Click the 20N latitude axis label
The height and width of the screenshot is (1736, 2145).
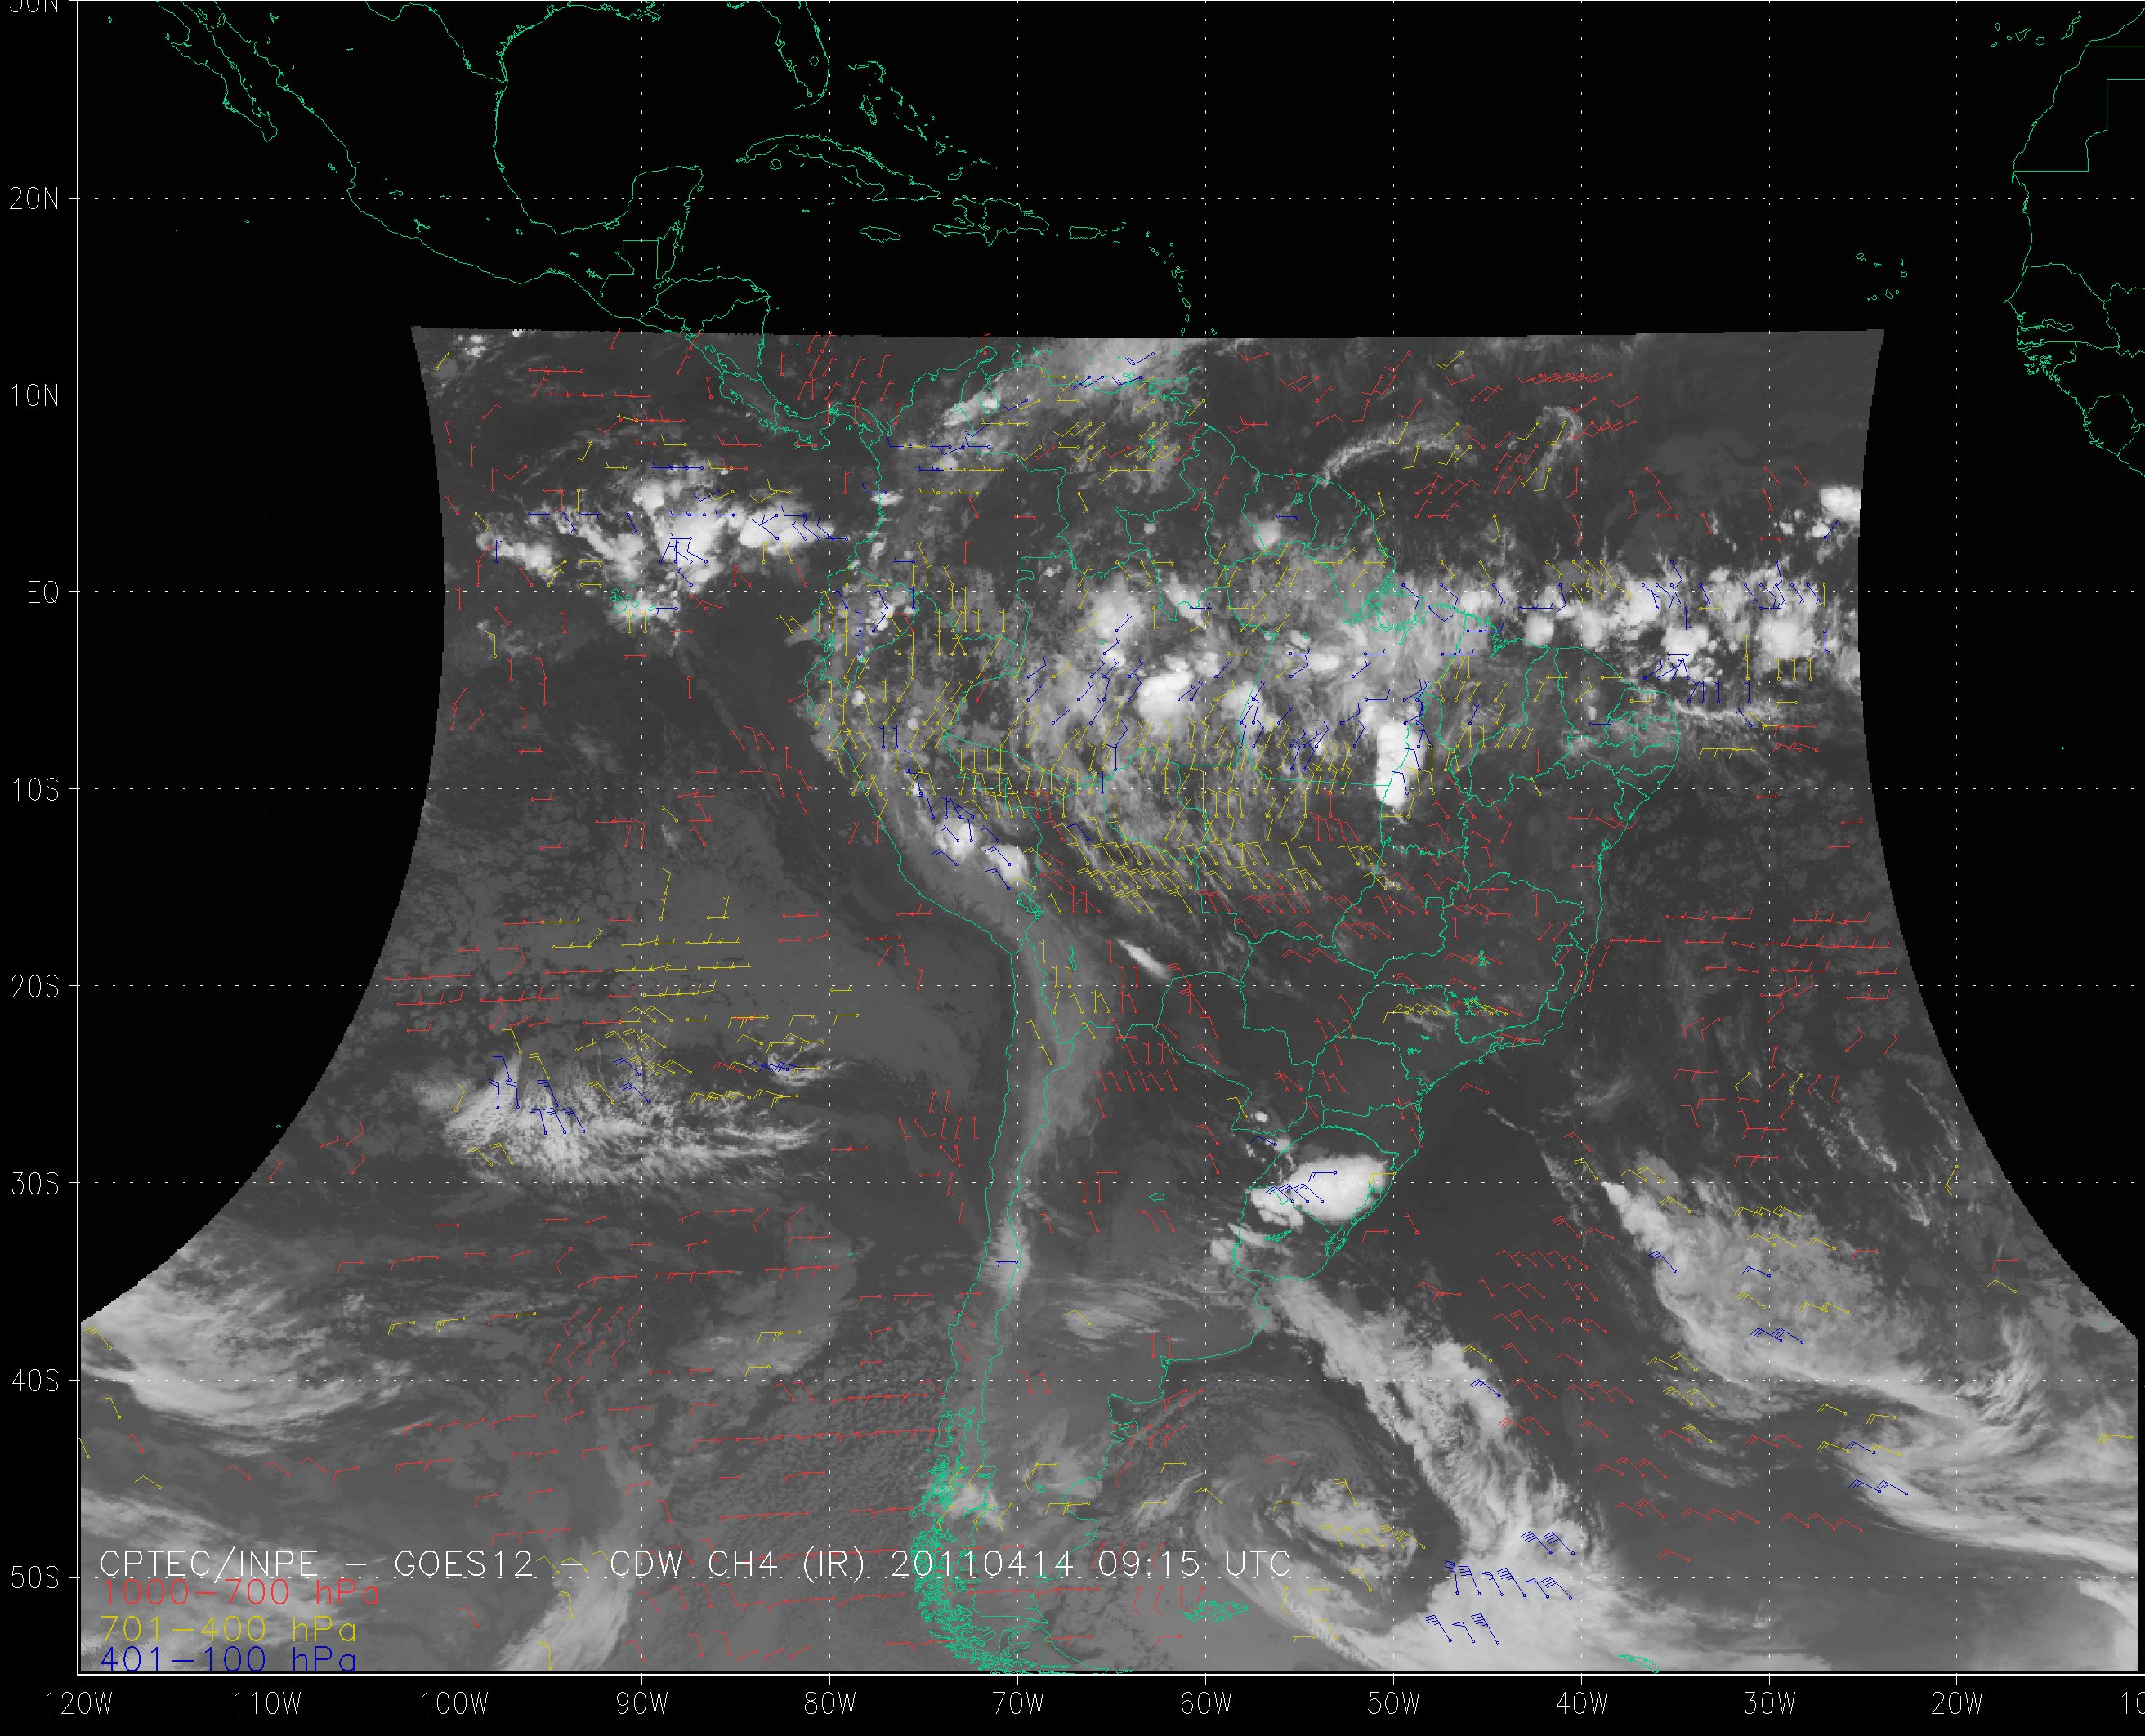coord(34,199)
